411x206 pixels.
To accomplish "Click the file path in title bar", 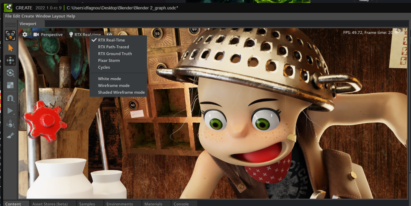I will click(122, 8).
